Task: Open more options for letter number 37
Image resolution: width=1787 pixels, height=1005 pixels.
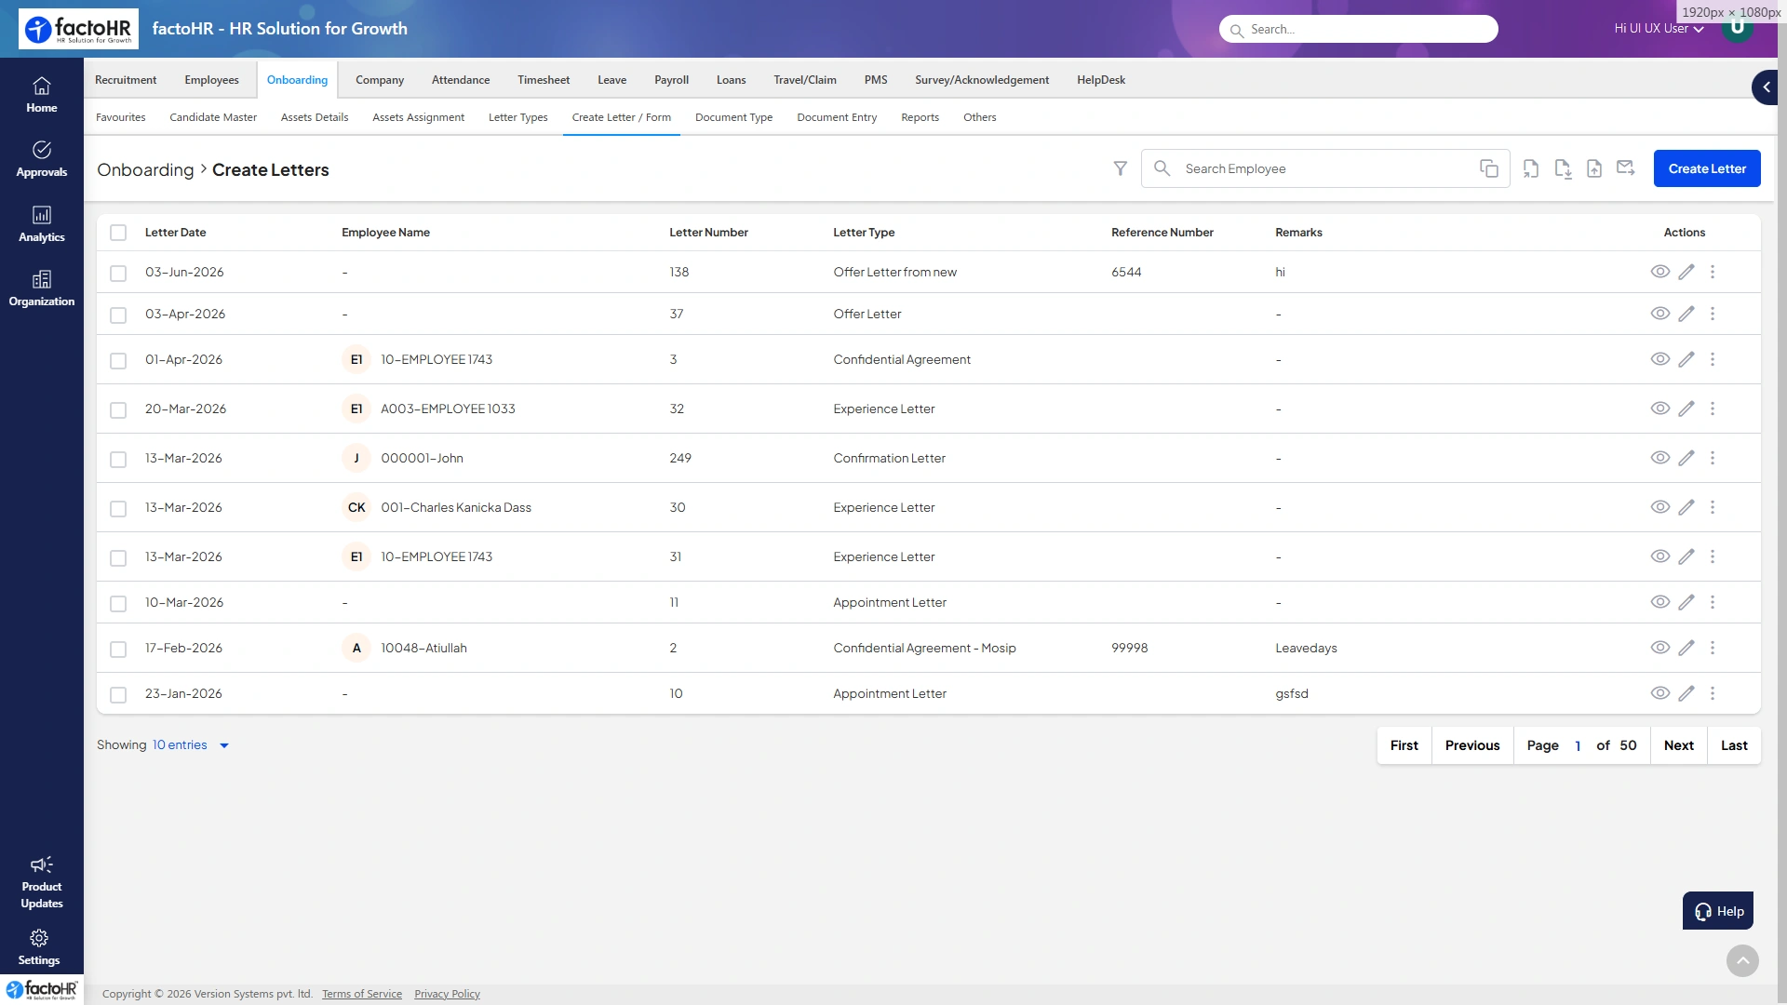Action: (x=1713, y=314)
